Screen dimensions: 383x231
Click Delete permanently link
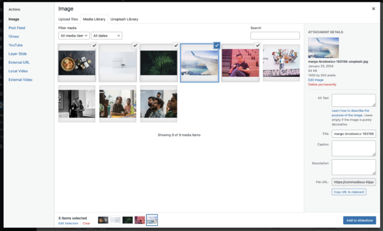tap(322, 85)
